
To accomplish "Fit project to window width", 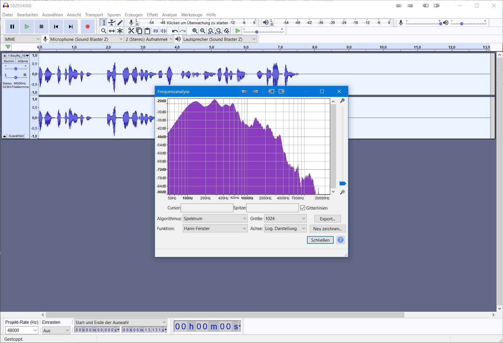I will coord(218,31).
